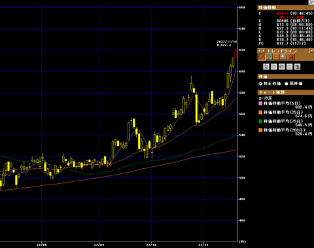Select the red arrow drawing tool
Screen dimensions: 314x248
[291, 57]
